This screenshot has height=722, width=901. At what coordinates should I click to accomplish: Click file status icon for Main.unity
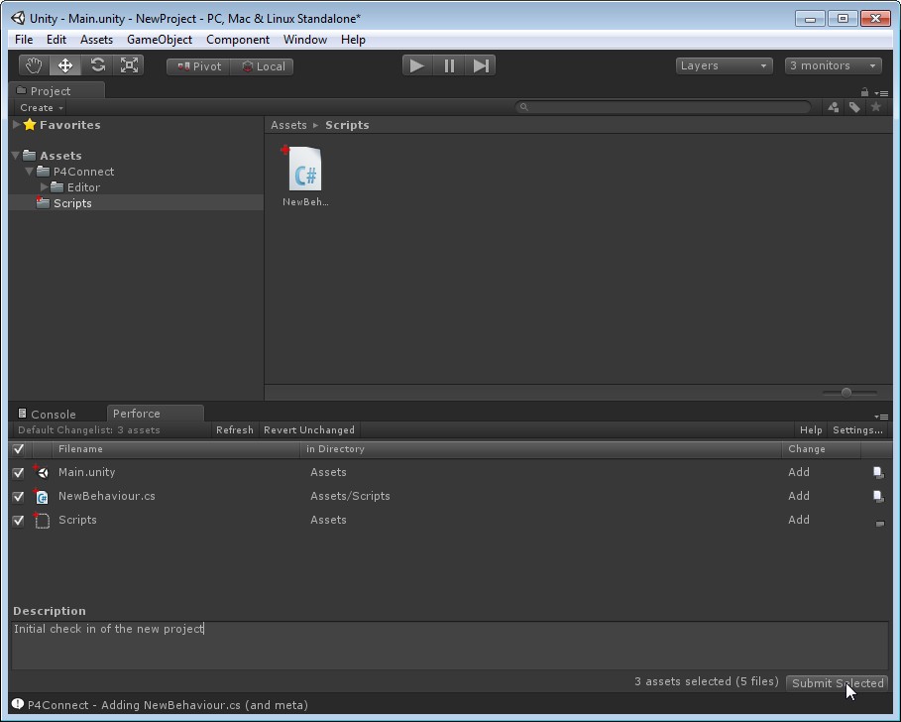coord(878,472)
